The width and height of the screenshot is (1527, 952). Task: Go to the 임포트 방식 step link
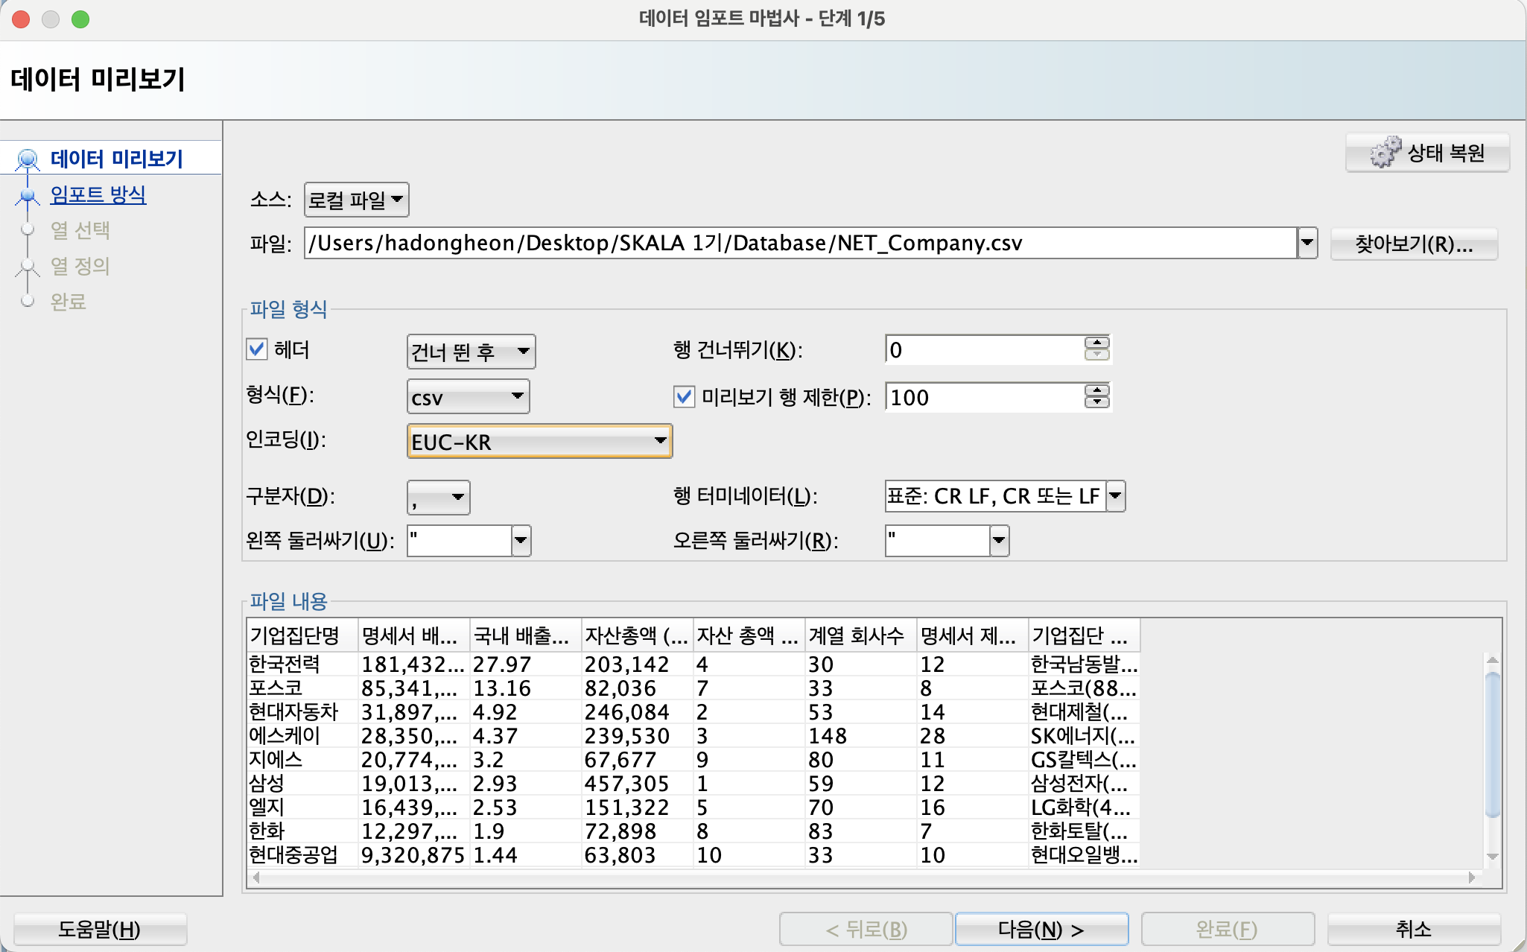[x=98, y=194]
